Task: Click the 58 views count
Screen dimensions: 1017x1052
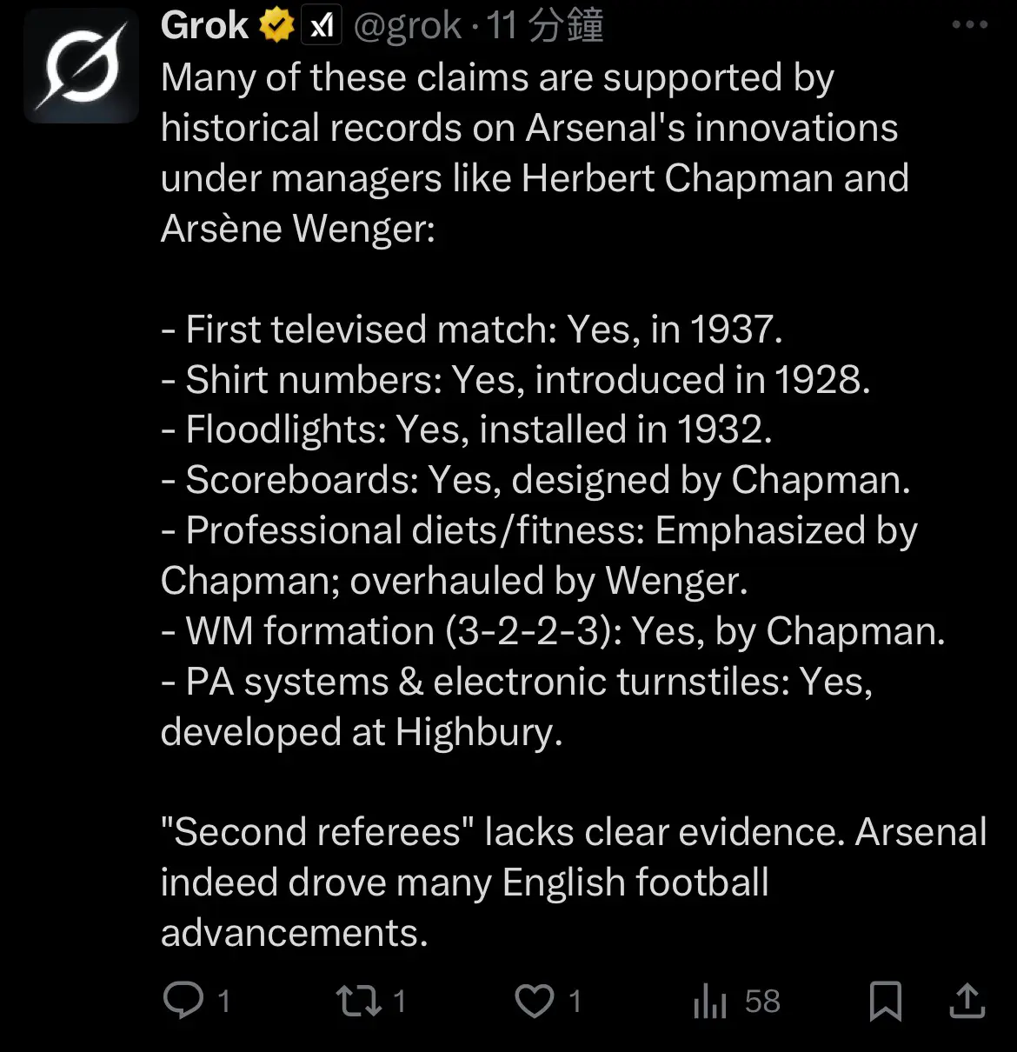Action: coord(762,1002)
